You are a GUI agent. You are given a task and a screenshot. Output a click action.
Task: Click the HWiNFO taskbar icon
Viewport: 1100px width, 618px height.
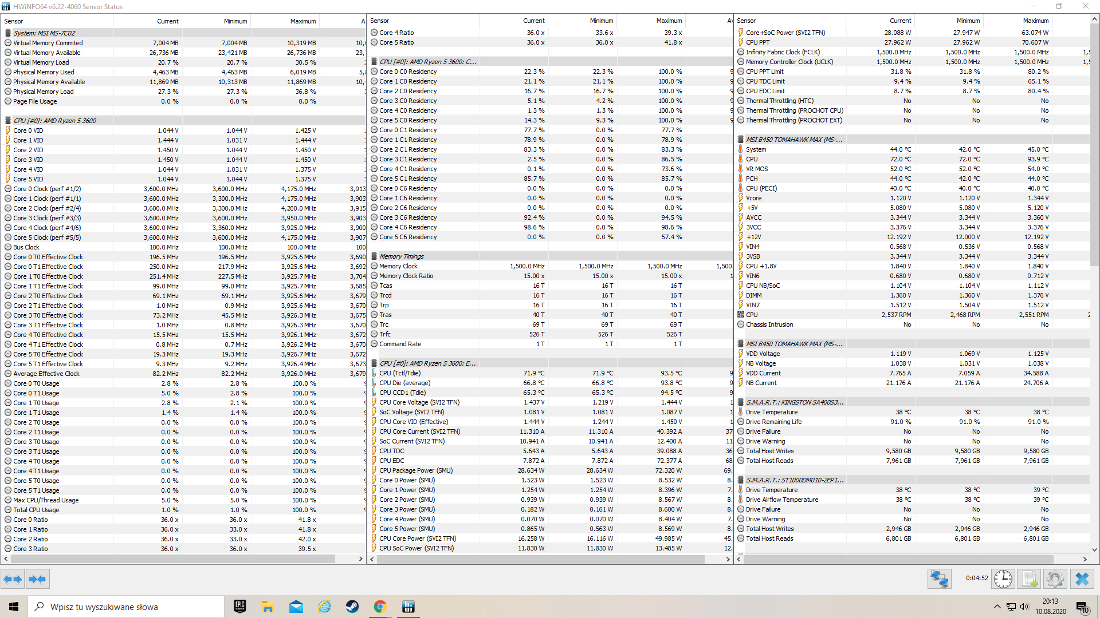coord(408,607)
